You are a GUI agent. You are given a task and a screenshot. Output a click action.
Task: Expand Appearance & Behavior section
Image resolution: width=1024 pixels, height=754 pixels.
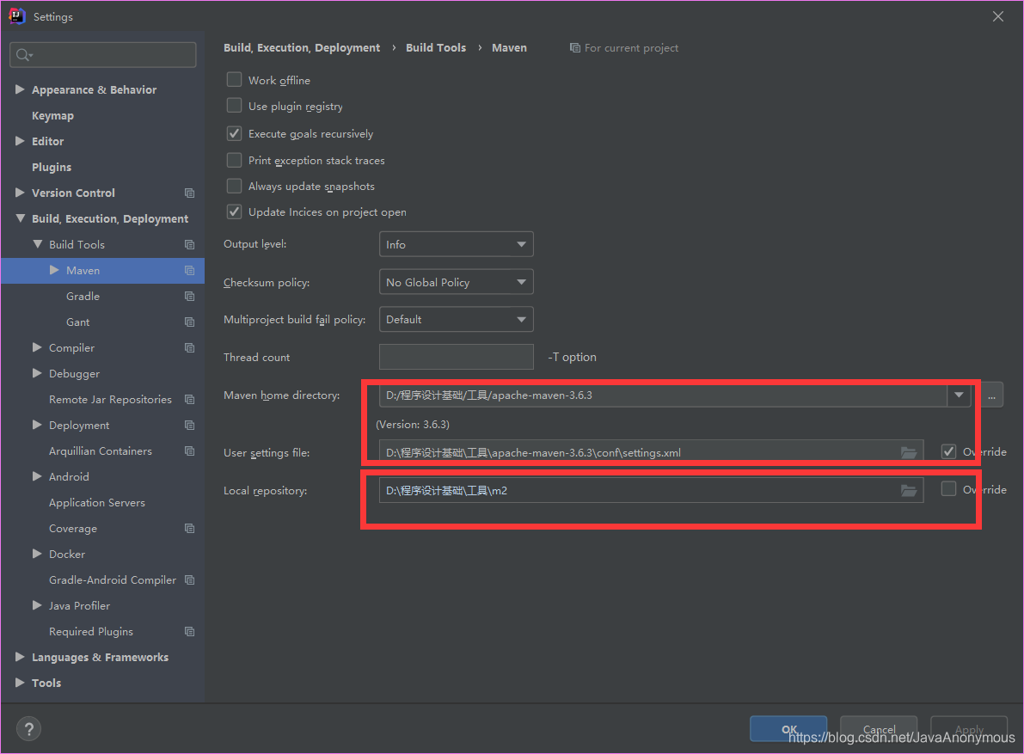click(20, 89)
